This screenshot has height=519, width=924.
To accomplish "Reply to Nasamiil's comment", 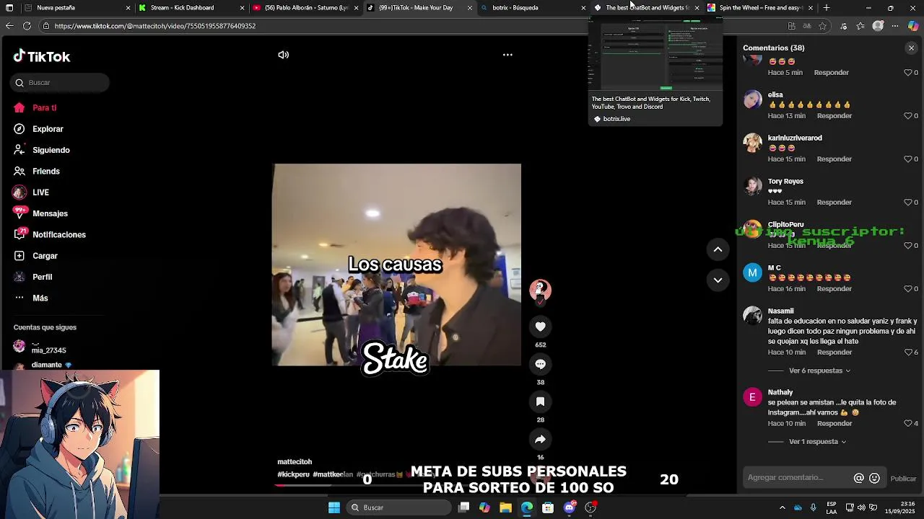I will [834, 352].
